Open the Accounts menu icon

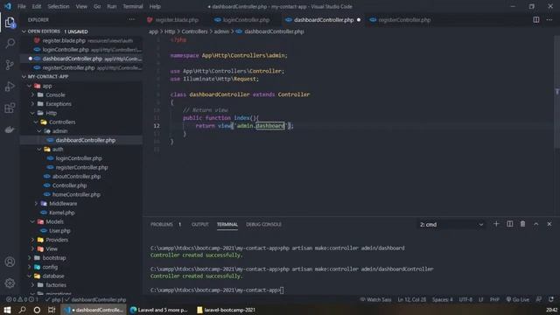pos(10,262)
